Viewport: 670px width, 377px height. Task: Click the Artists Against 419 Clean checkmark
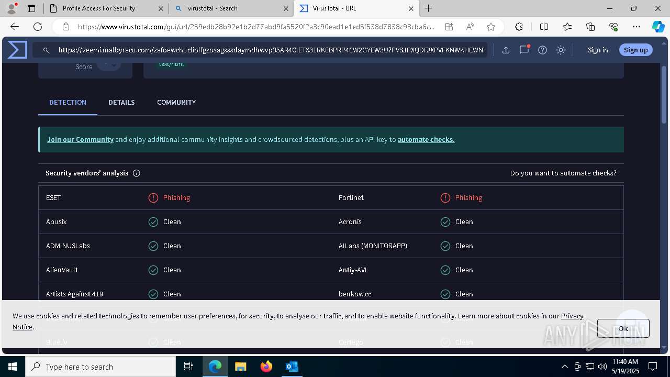click(153, 294)
